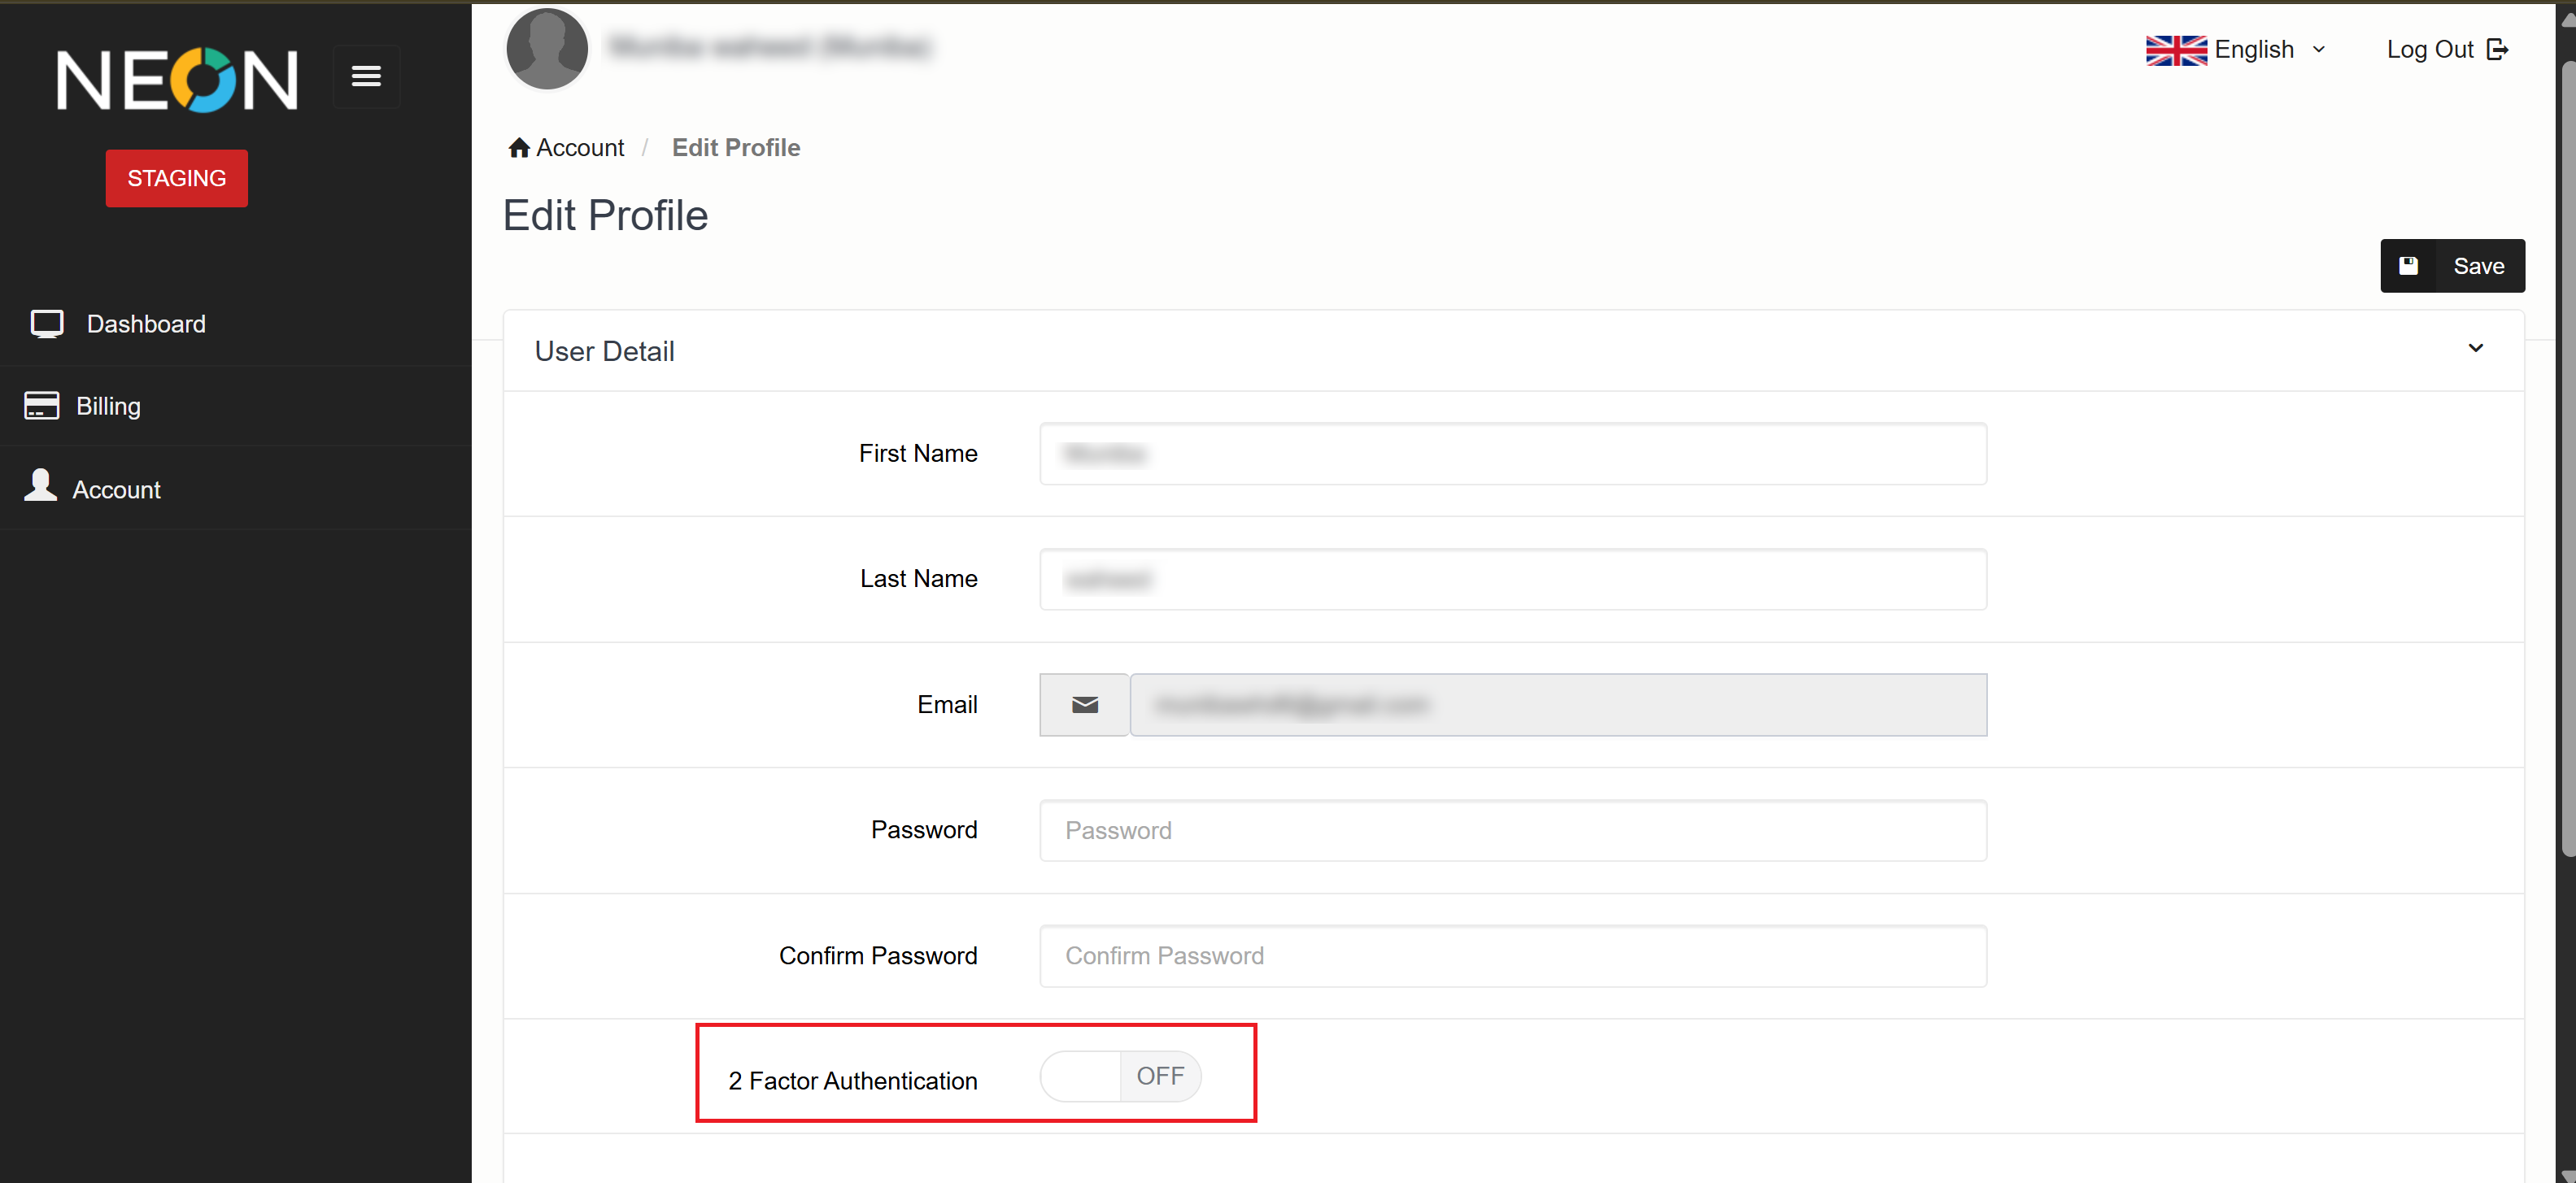Click the hamburger menu icon

(x=366, y=76)
